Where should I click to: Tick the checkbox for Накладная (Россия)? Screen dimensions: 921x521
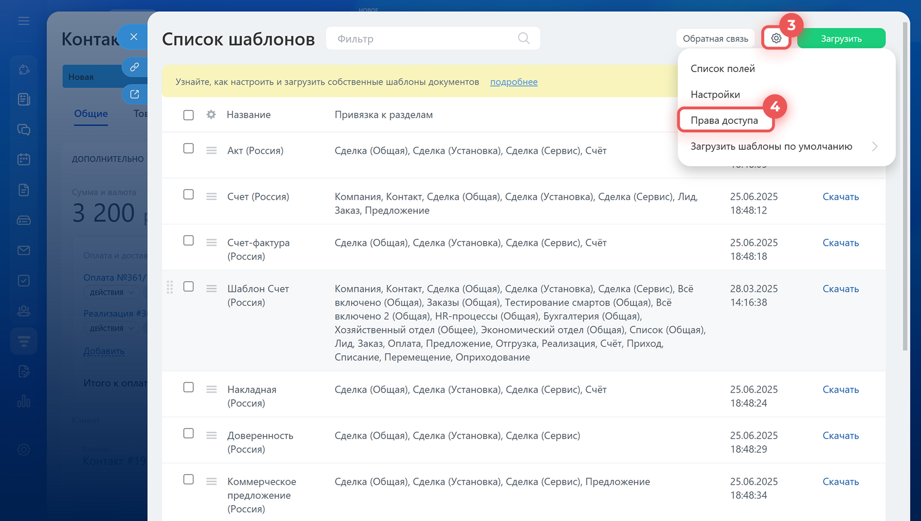point(189,388)
